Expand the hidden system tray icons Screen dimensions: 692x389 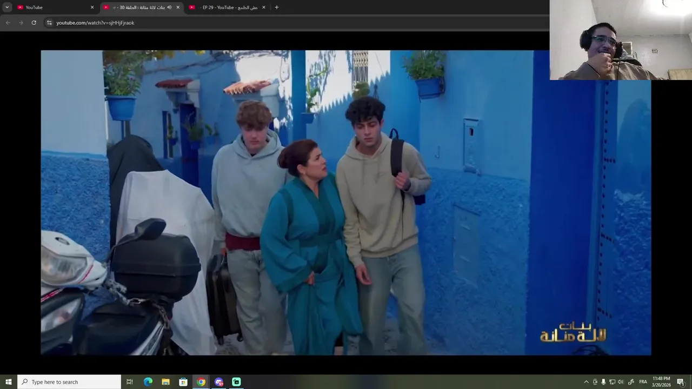point(586,382)
